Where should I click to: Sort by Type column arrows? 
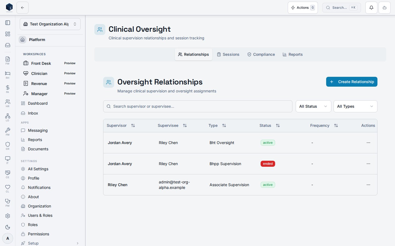pyautogui.click(x=224, y=125)
